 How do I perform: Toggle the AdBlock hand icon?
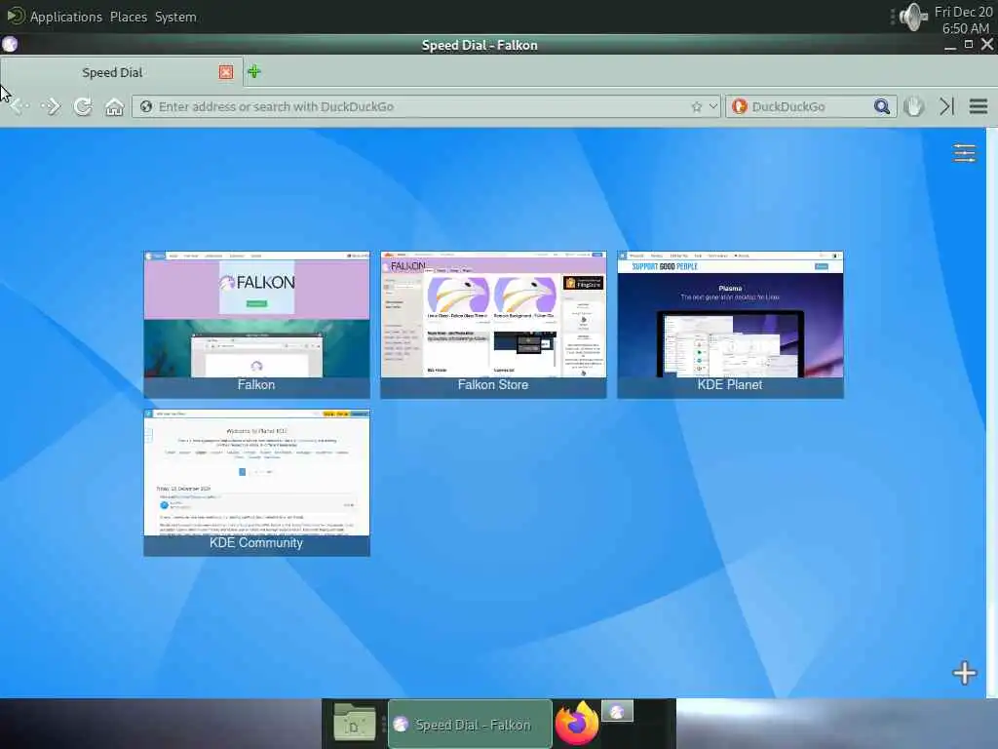coord(914,106)
